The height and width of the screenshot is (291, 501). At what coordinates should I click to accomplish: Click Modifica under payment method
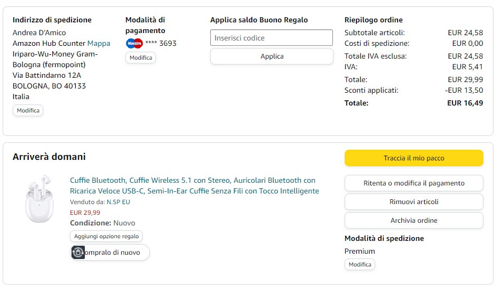(141, 58)
